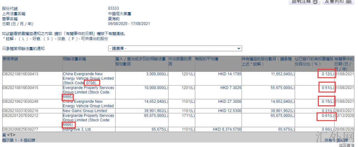Click the 友善列印 print-friendly button
358x147 pixels.
338,2
